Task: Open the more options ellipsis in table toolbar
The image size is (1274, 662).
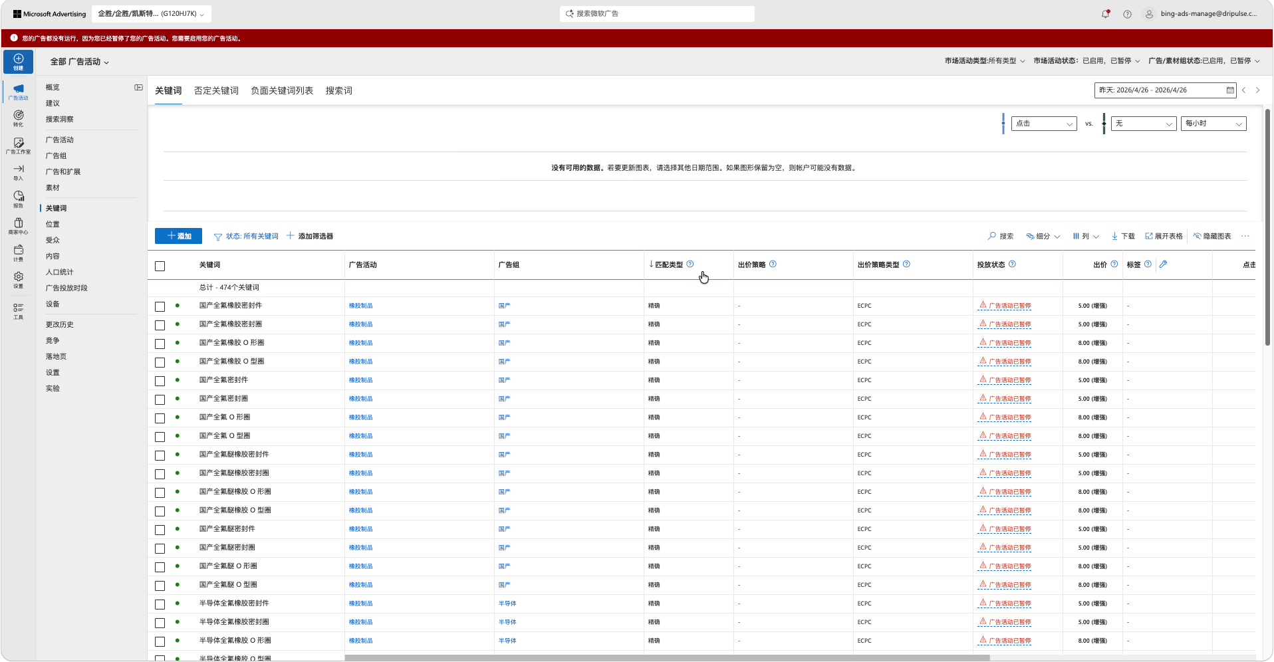Action: (1245, 236)
